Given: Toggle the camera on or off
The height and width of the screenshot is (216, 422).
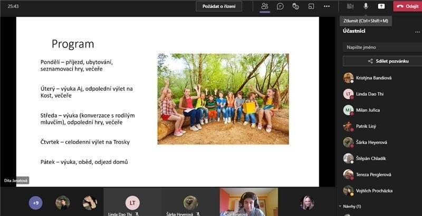Looking at the screenshot, I should tap(350, 6).
